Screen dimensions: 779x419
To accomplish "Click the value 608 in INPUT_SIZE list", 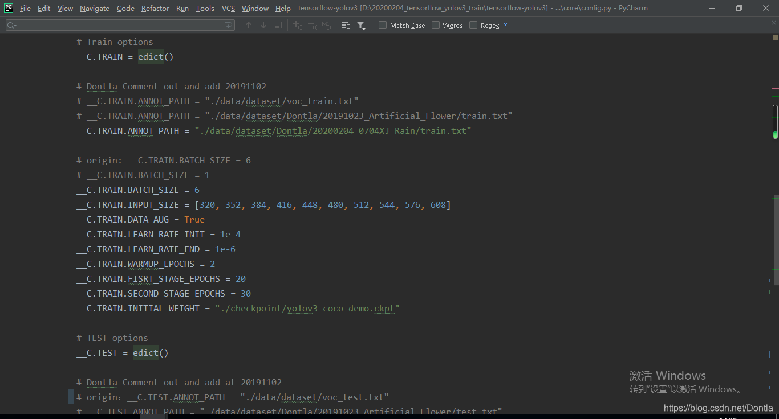I will pos(438,204).
